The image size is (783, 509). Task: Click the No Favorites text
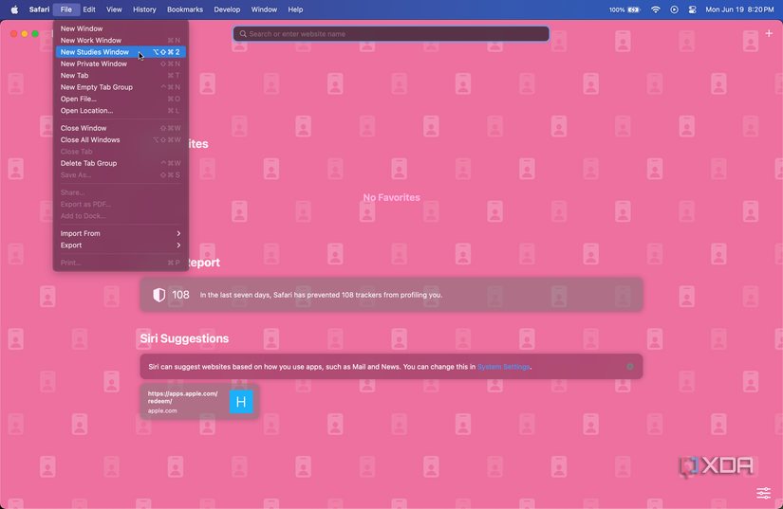(x=391, y=197)
